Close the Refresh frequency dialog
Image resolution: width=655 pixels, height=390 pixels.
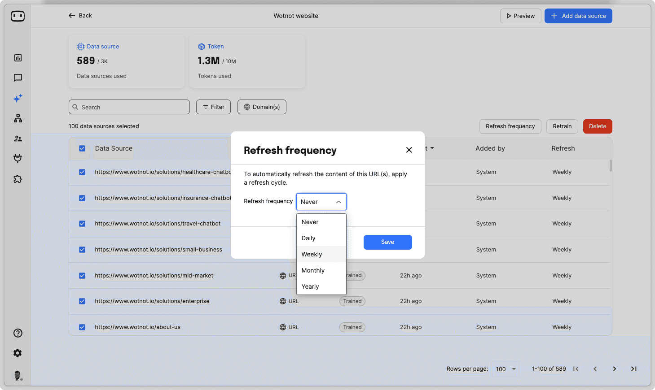coord(409,150)
